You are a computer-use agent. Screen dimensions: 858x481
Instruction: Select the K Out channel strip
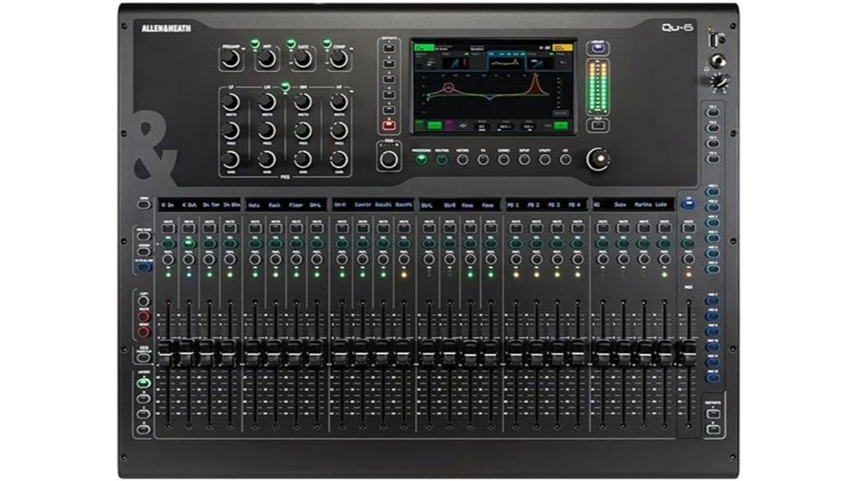click(x=189, y=243)
